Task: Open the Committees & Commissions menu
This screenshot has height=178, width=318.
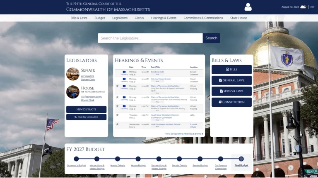Action: click(x=203, y=18)
